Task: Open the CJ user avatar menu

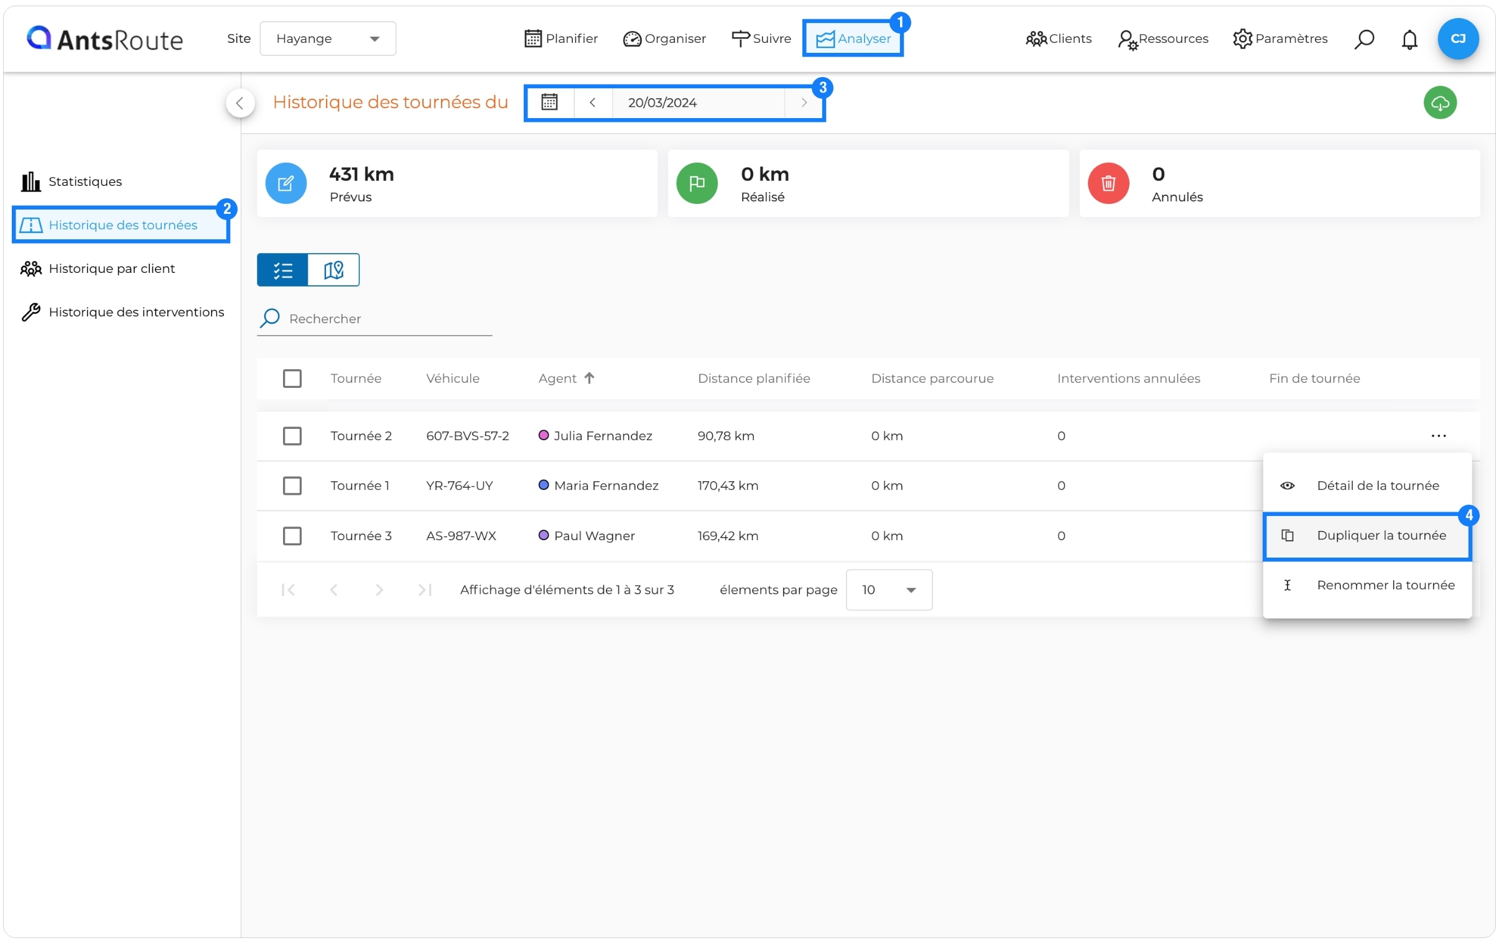Action: click(1458, 39)
